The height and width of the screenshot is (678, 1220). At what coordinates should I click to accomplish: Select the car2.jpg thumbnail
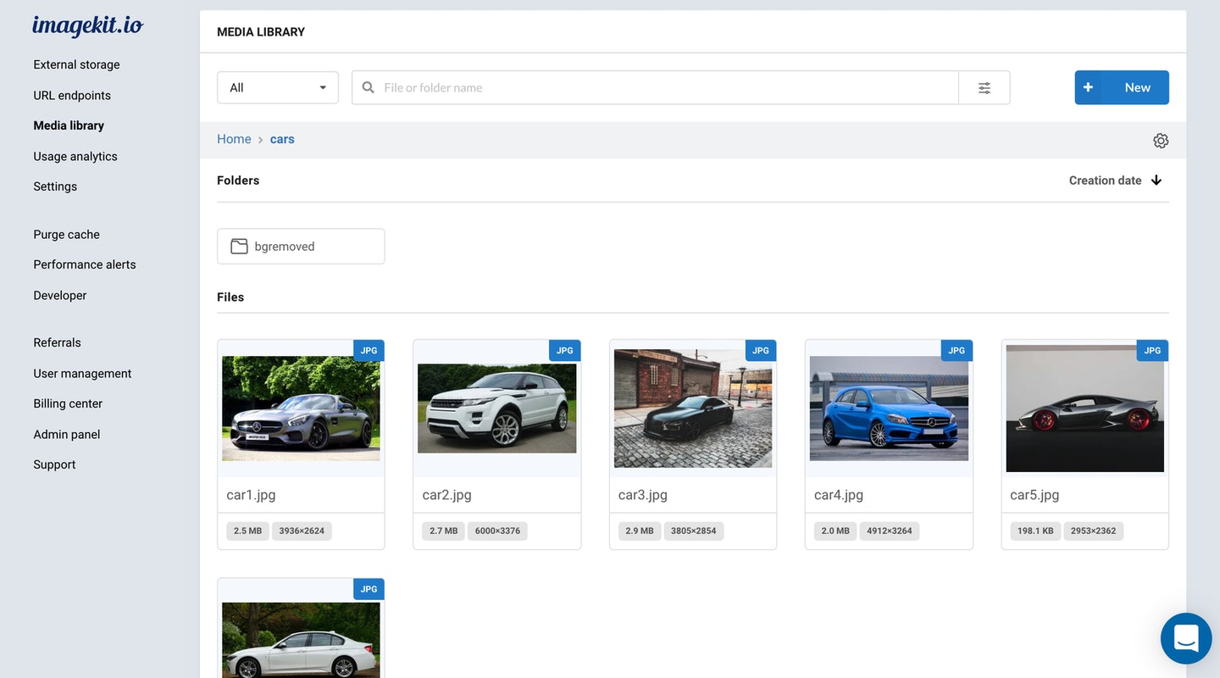tap(497, 408)
